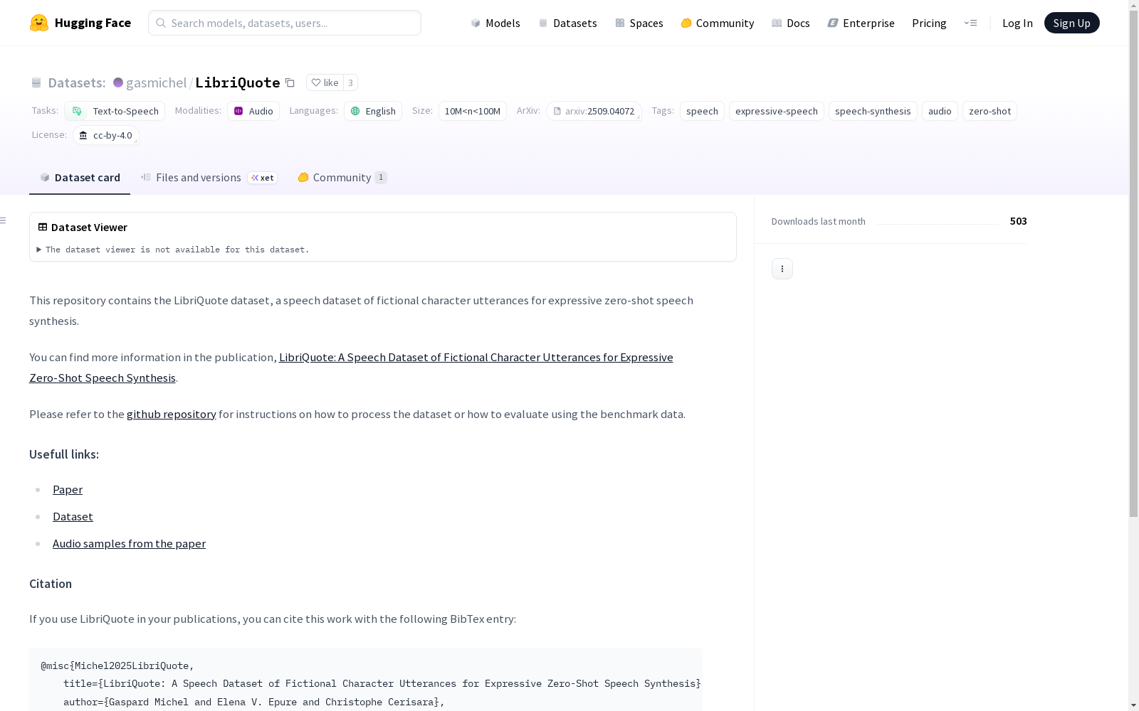
Task: Click the Audio modality tag
Action: point(253,111)
